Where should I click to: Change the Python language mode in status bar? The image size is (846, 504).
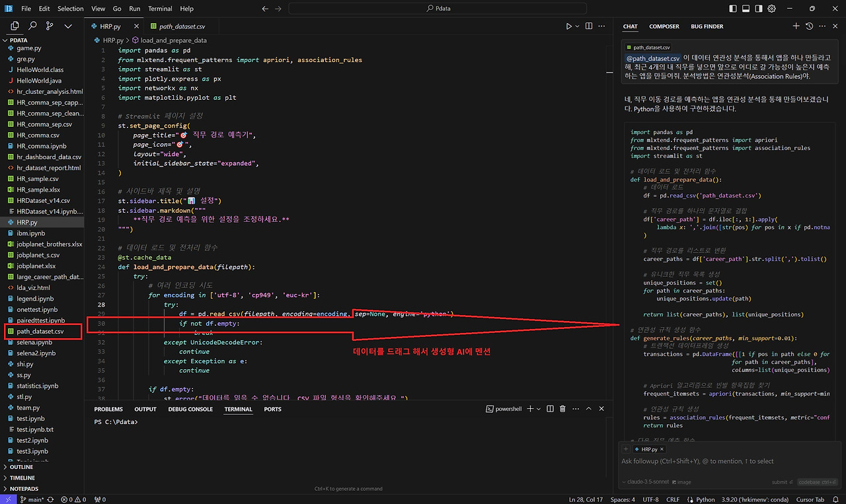(705, 499)
